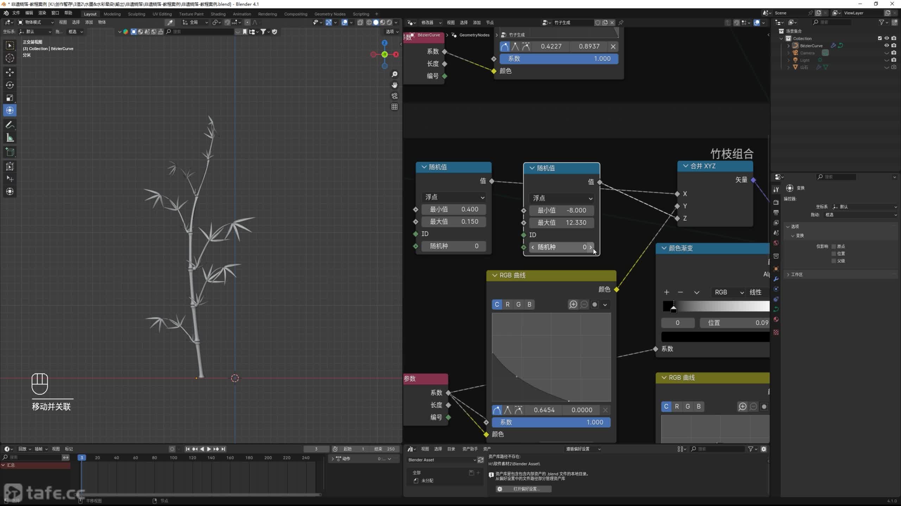The height and width of the screenshot is (506, 901).
Task: Select the R channel on RGB 曲线 node
Action: click(508, 304)
